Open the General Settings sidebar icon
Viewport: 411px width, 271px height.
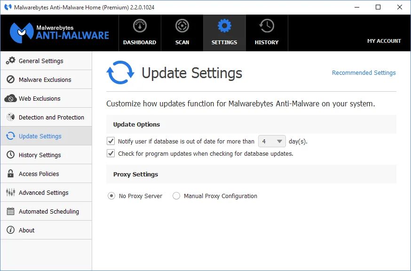(x=11, y=61)
